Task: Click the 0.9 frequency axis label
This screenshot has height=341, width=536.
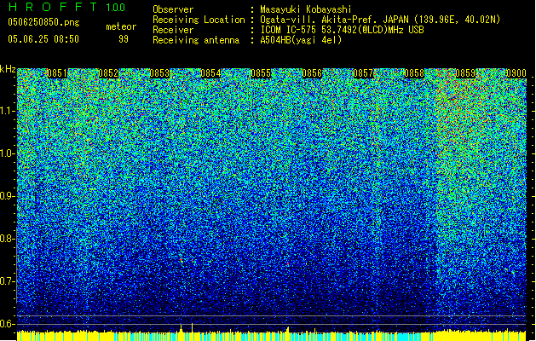Action: (7, 196)
